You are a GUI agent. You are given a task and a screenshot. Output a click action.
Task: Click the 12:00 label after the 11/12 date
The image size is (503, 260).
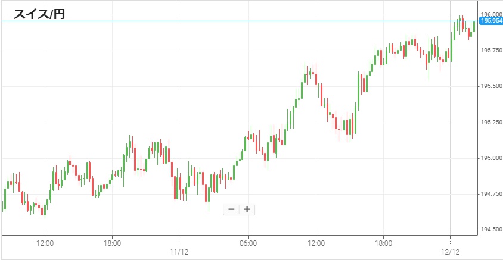coord(316,243)
